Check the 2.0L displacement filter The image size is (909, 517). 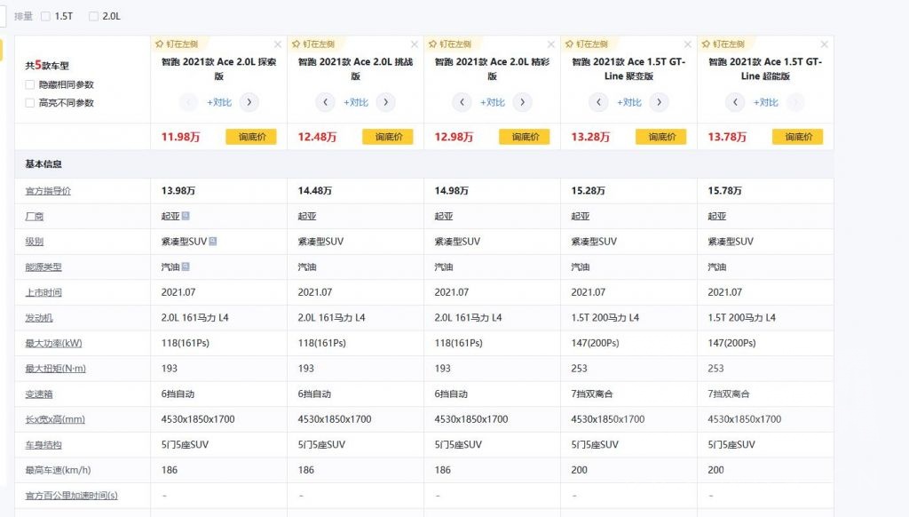(94, 16)
